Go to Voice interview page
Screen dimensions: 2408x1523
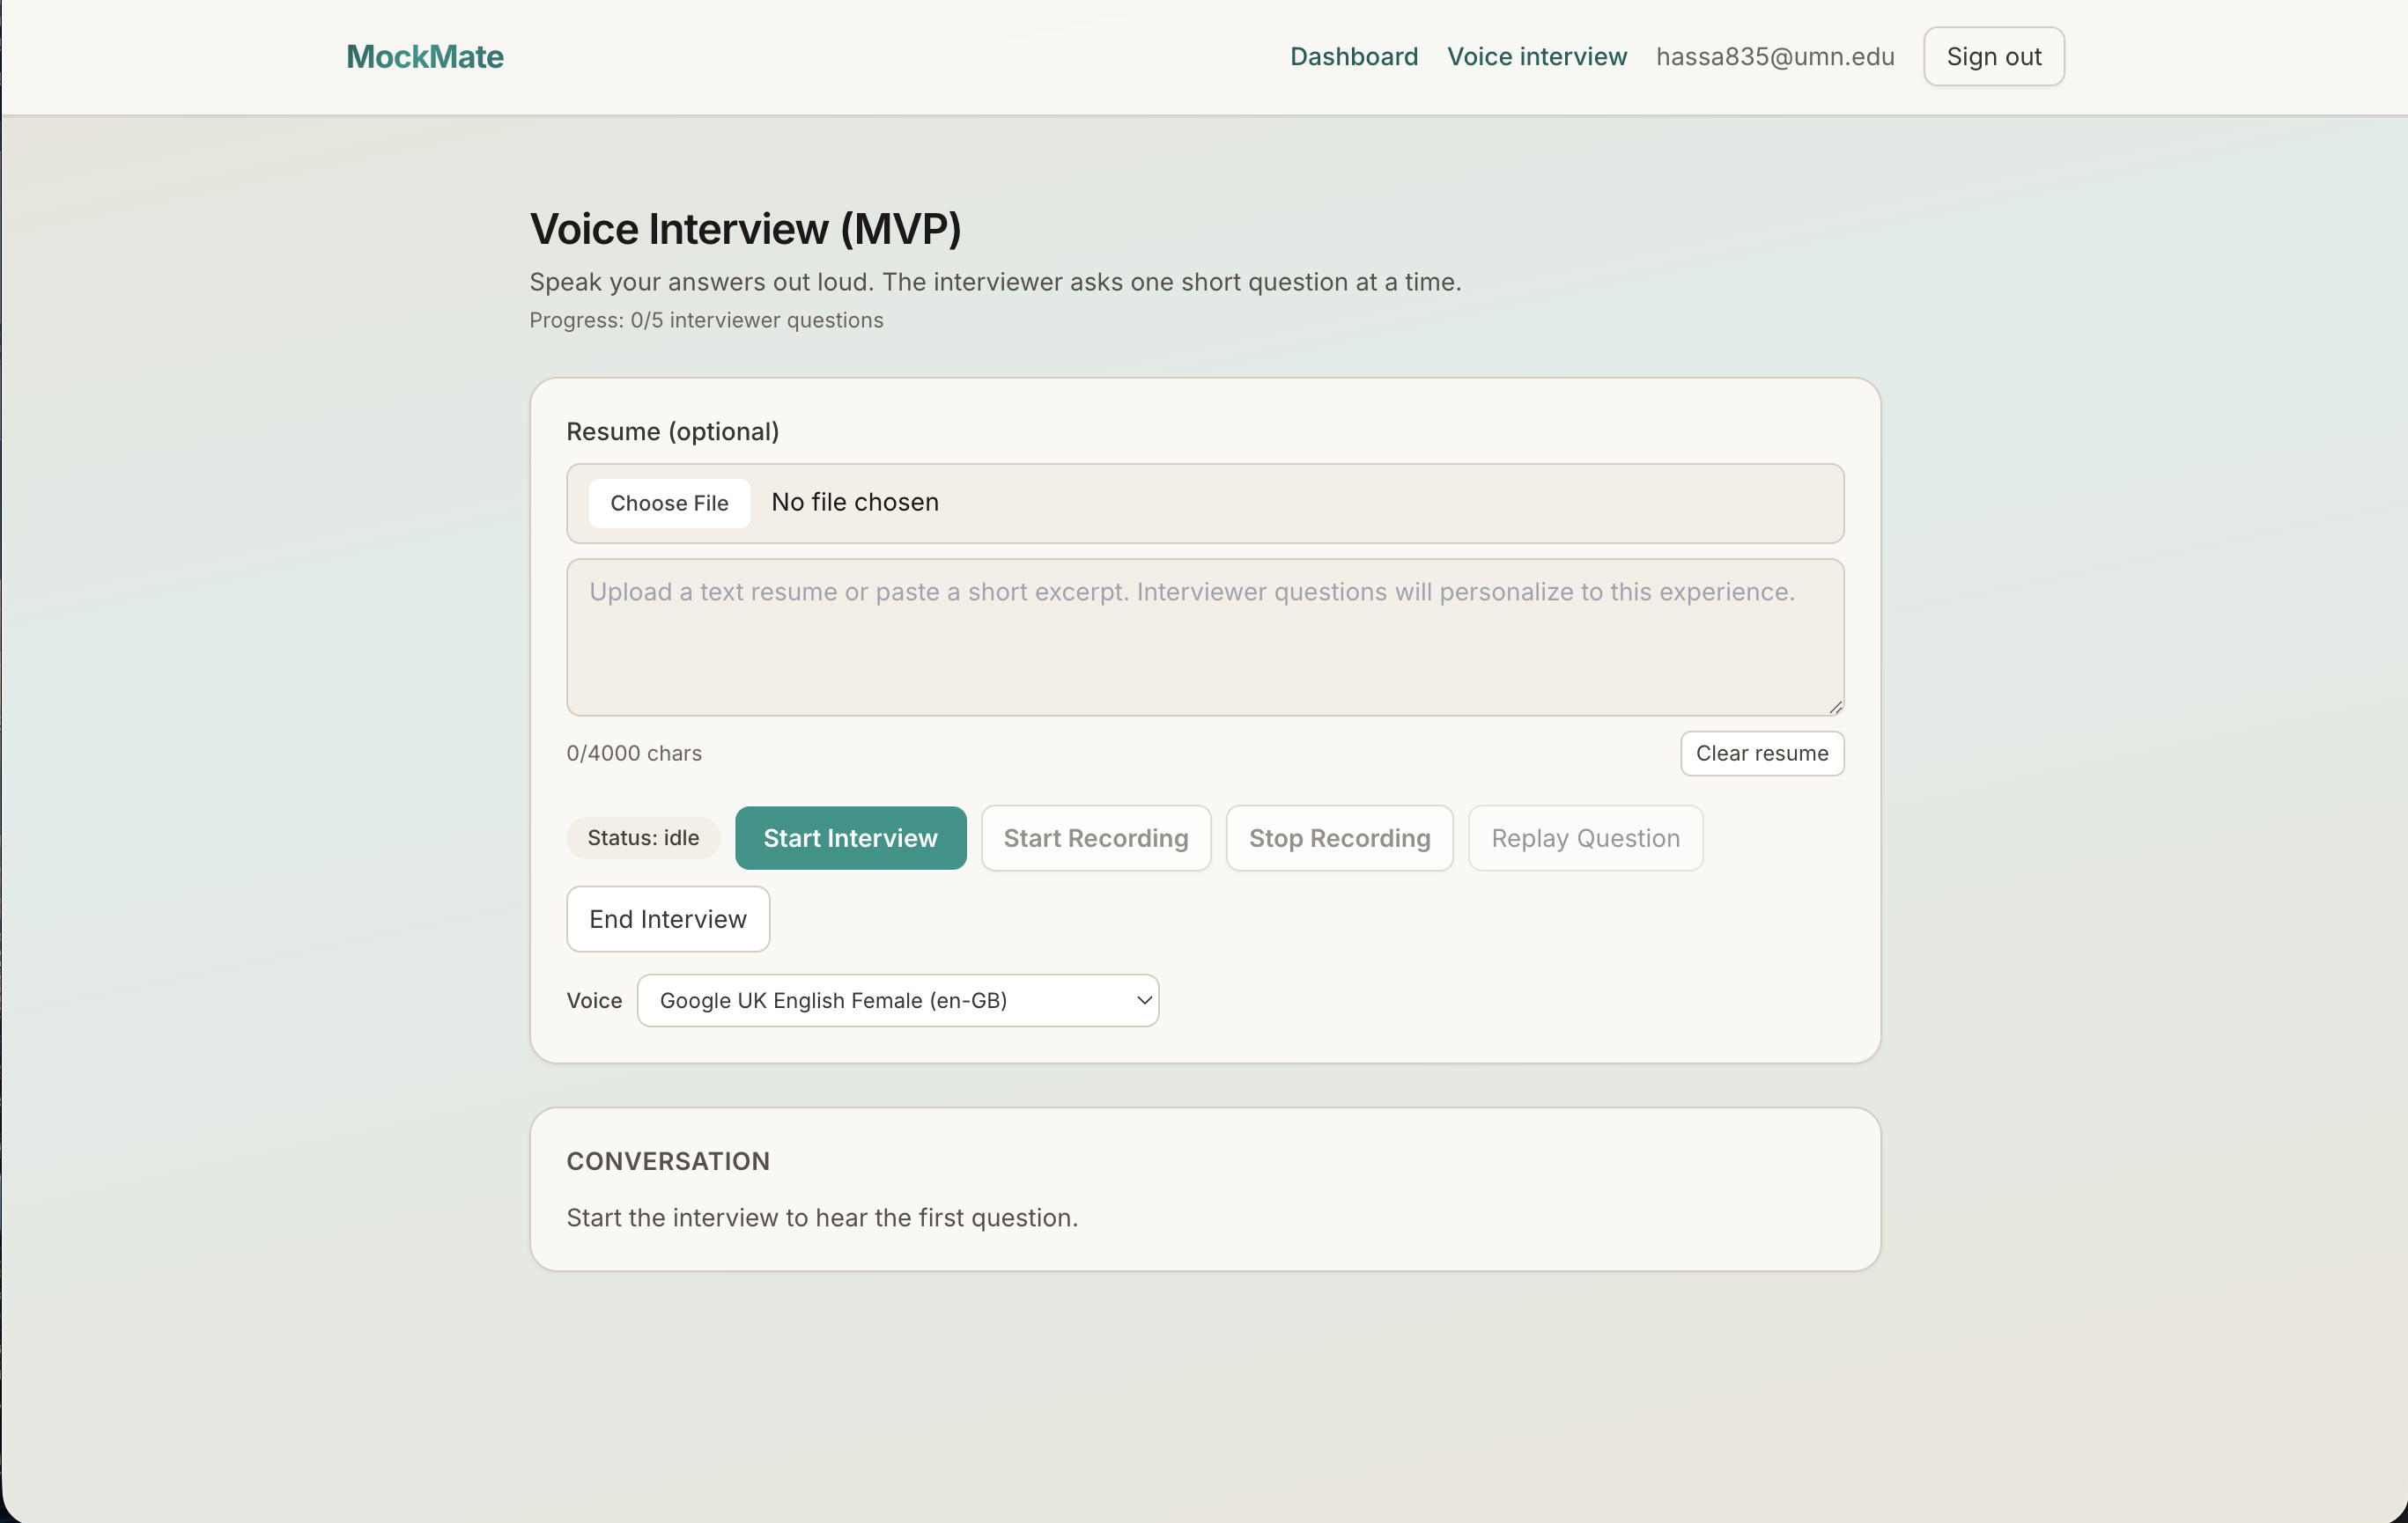coord(1536,57)
